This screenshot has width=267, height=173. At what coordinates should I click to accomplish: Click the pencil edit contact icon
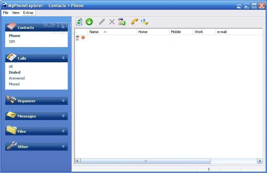coord(102,22)
